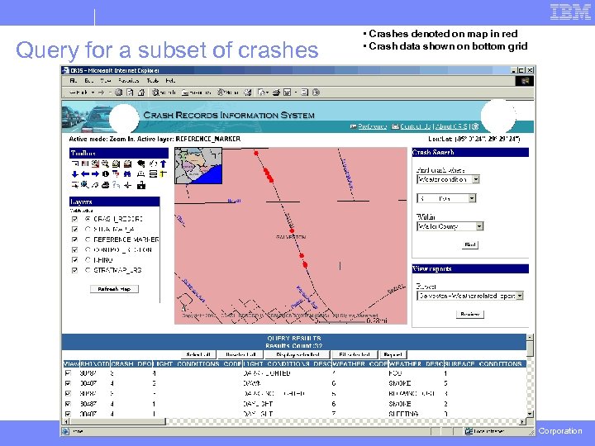Open the IE Media toolbar button
The height and width of the screenshot is (446, 595).
tap(228, 93)
